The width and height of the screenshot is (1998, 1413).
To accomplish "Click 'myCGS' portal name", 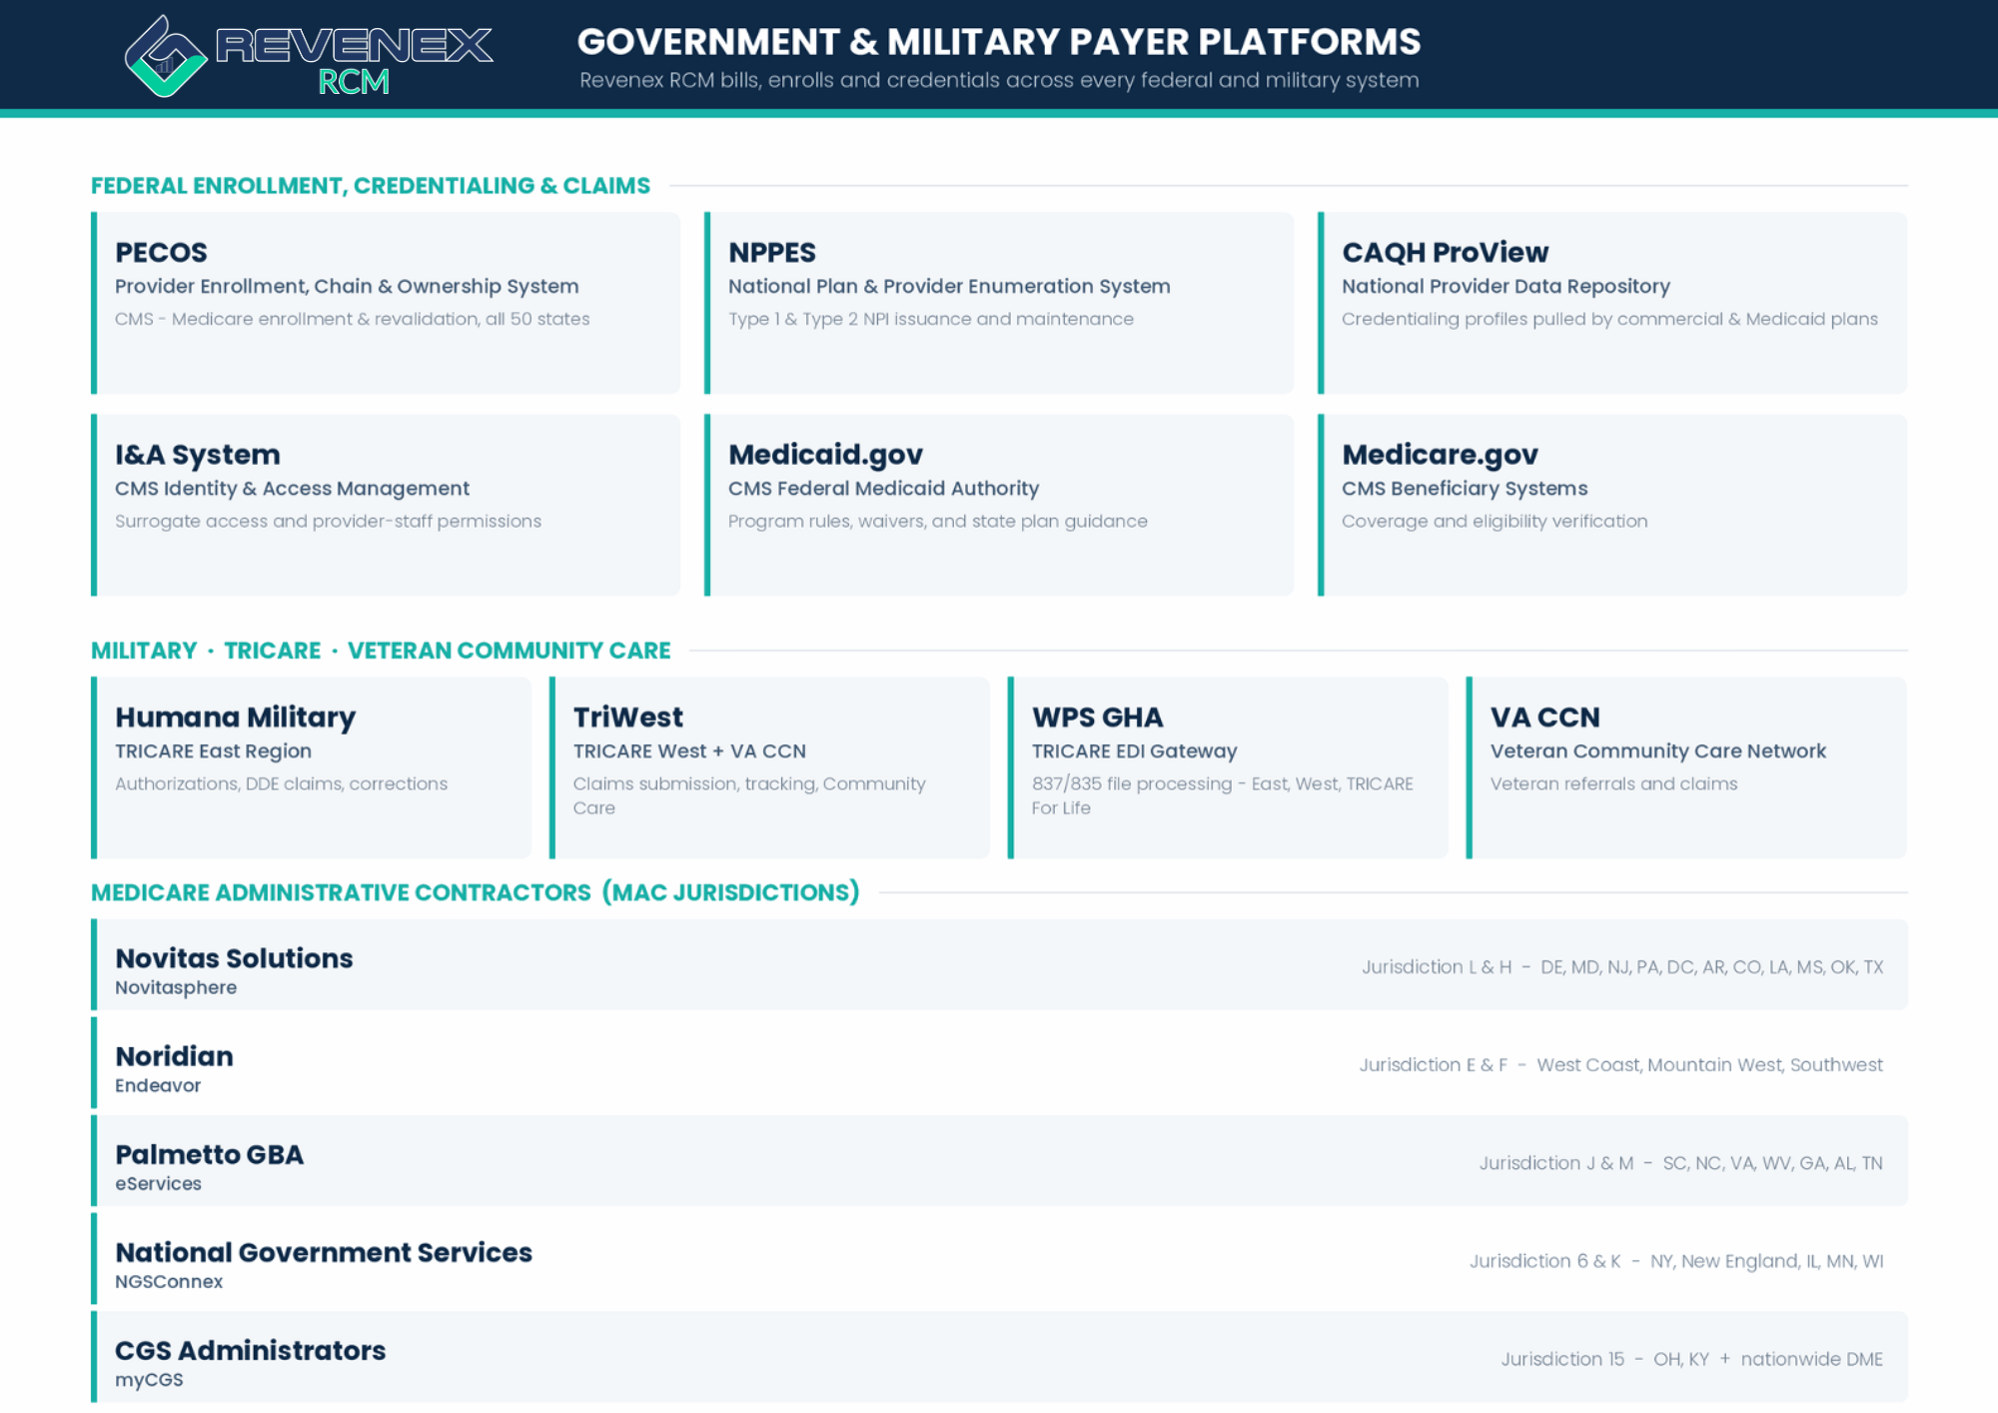I will (x=149, y=1379).
